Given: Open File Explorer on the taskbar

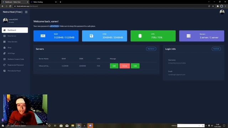Looking at the screenshot, I should [x=73, y=126].
